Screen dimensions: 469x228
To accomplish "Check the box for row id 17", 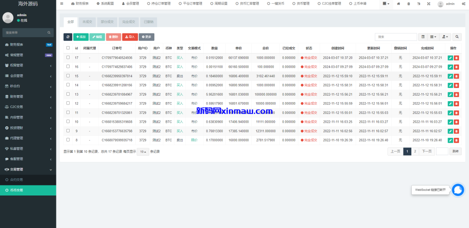I will point(68,57).
